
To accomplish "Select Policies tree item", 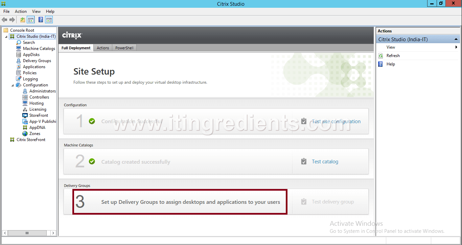I will click(x=30, y=73).
